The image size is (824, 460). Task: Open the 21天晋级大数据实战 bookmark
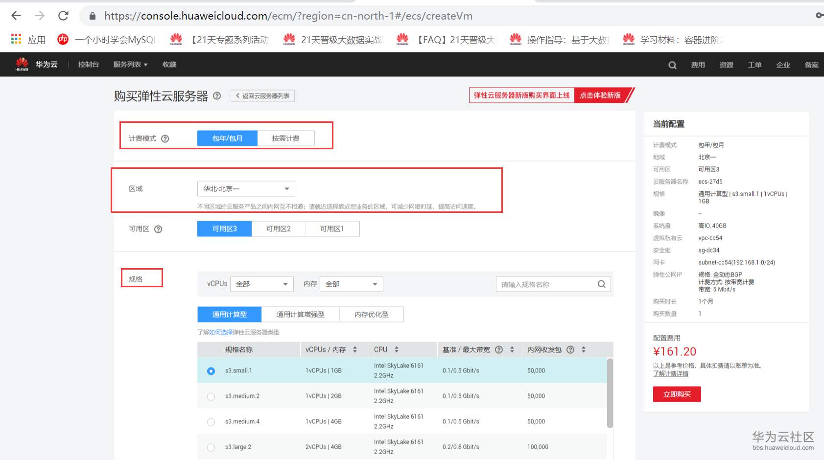333,39
